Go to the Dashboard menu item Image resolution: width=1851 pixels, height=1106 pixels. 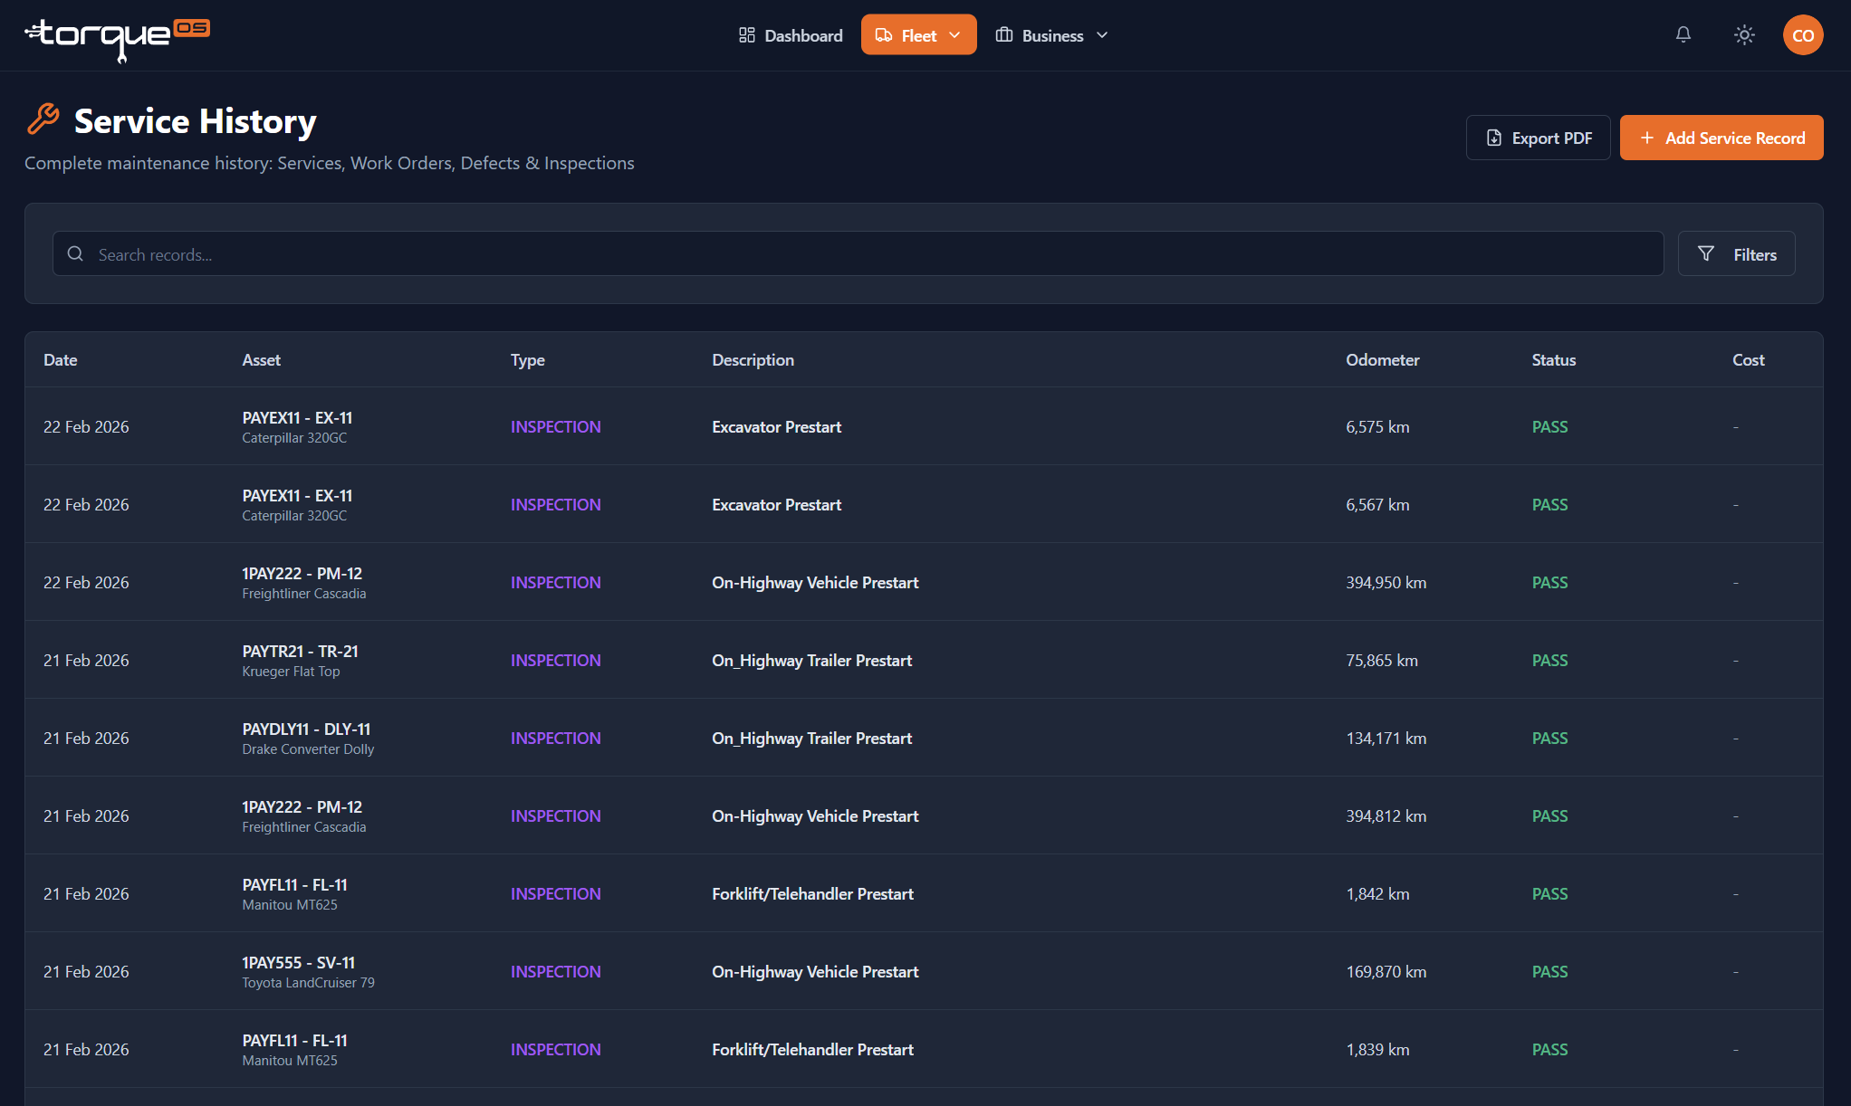[791, 35]
